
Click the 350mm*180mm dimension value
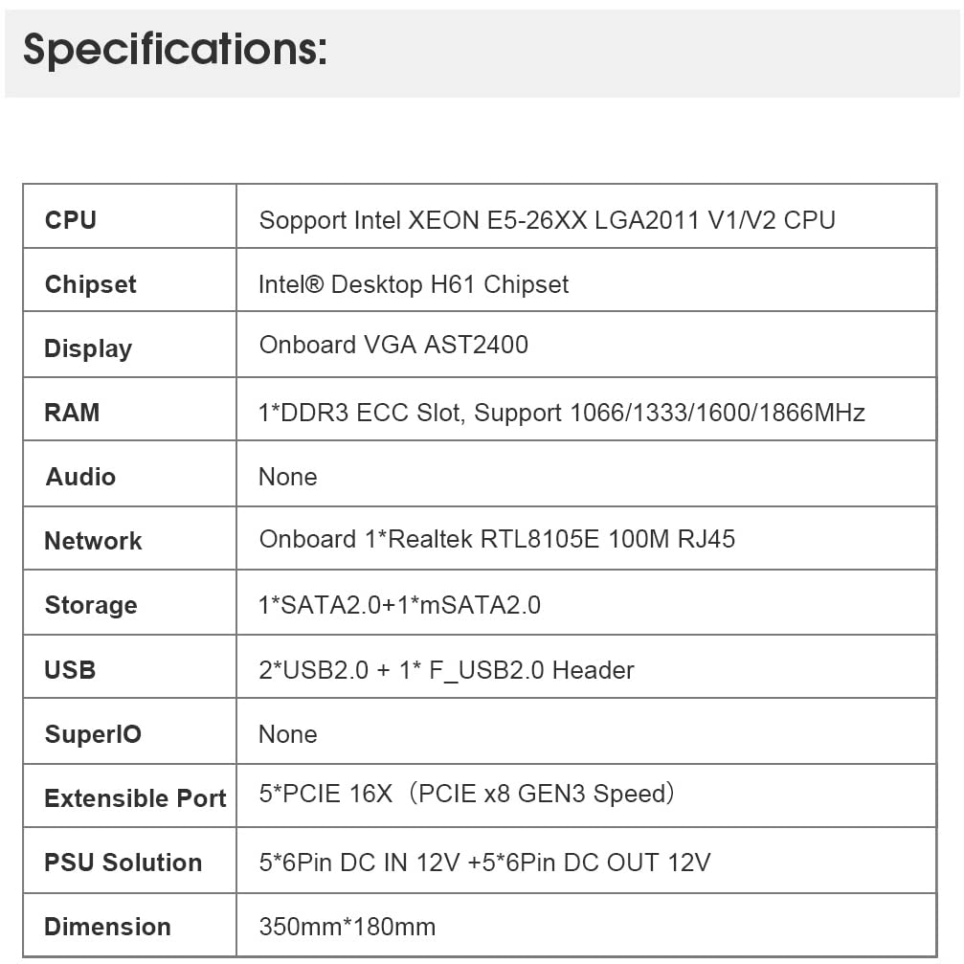[347, 927]
